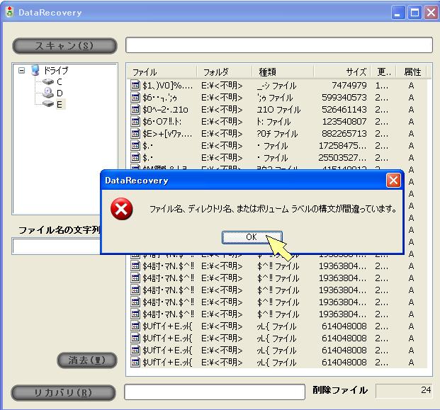This screenshot has width=440, height=410.
Task: Click the 消去 erase button
Action: tap(86, 360)
